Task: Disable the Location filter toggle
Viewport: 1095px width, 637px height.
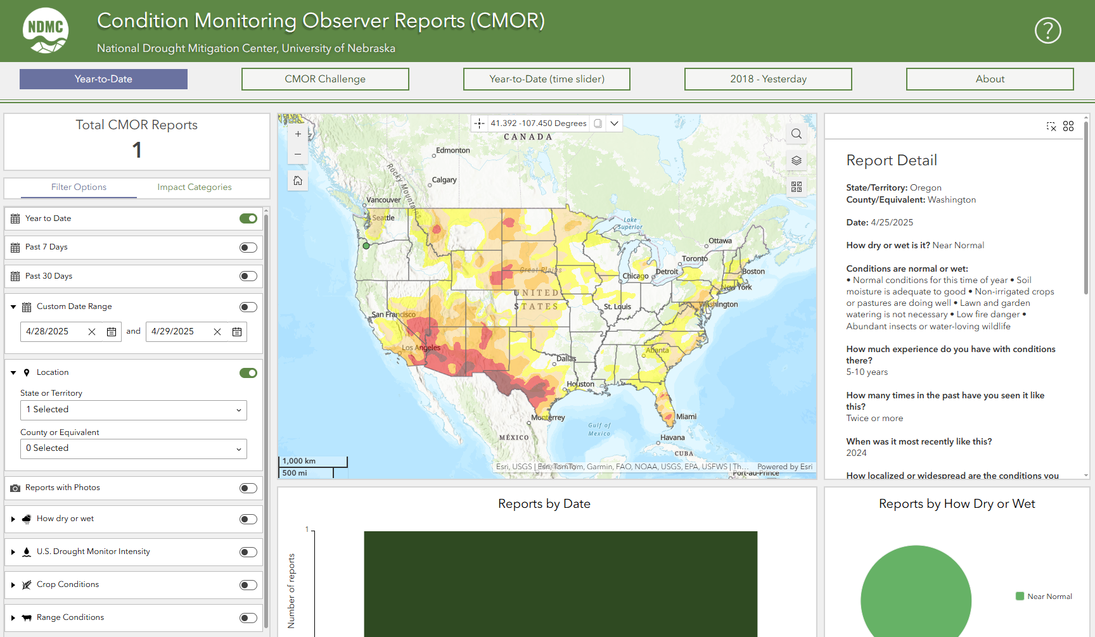Action: click(x=248, y=373)
